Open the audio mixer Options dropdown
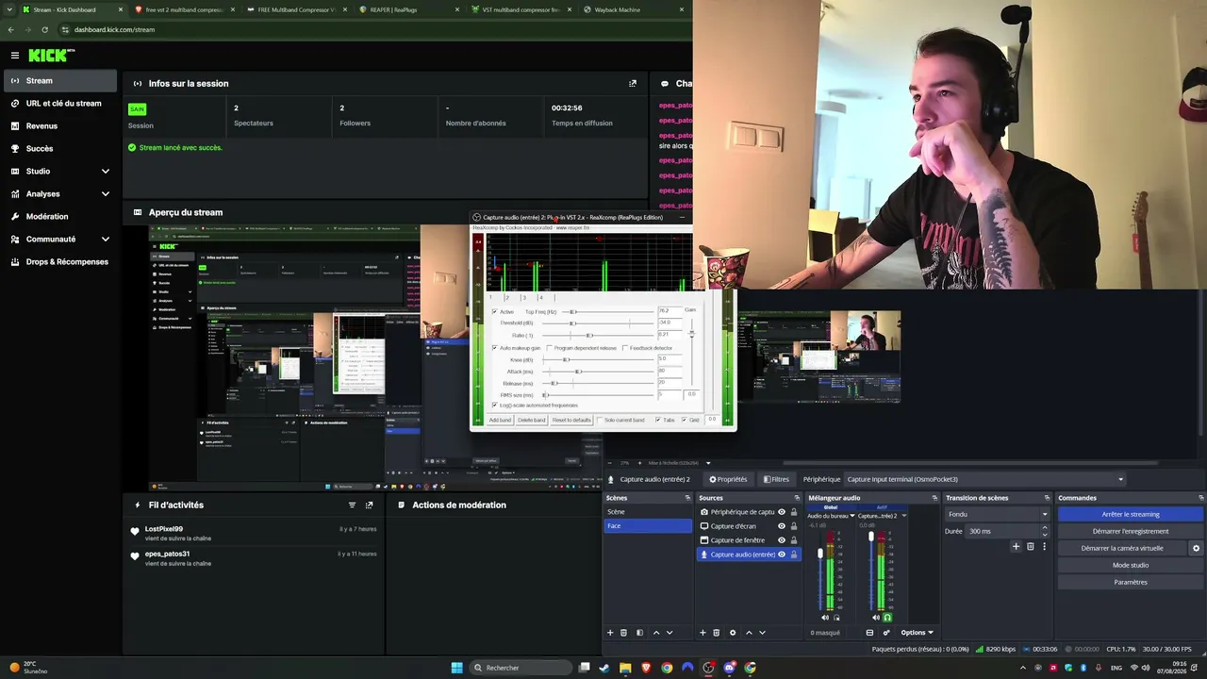Screen dimensions: 1207x679 coord(917,633)
